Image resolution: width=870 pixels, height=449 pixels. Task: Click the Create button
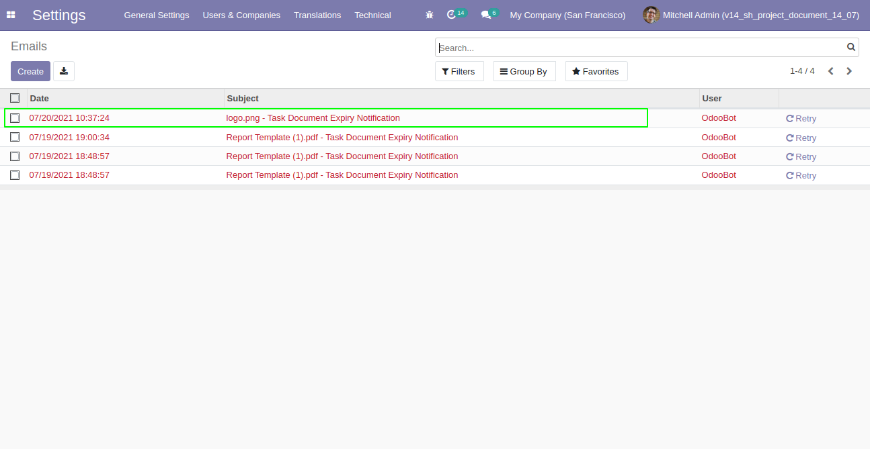click(30, 71)
